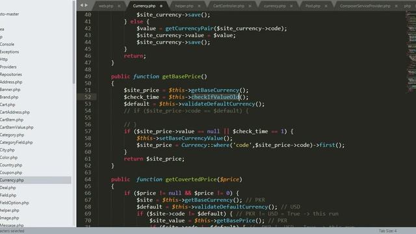Click the getBasePrice function name
This screenshot has height=234, width=416.
(181, 77)
